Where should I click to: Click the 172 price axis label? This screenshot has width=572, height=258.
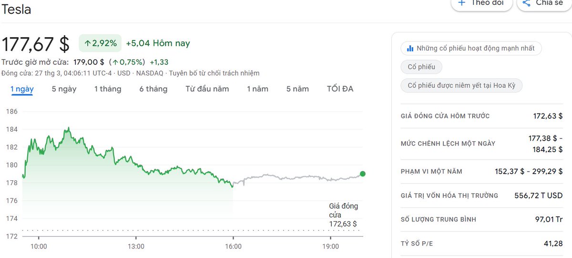click(12, 236)
